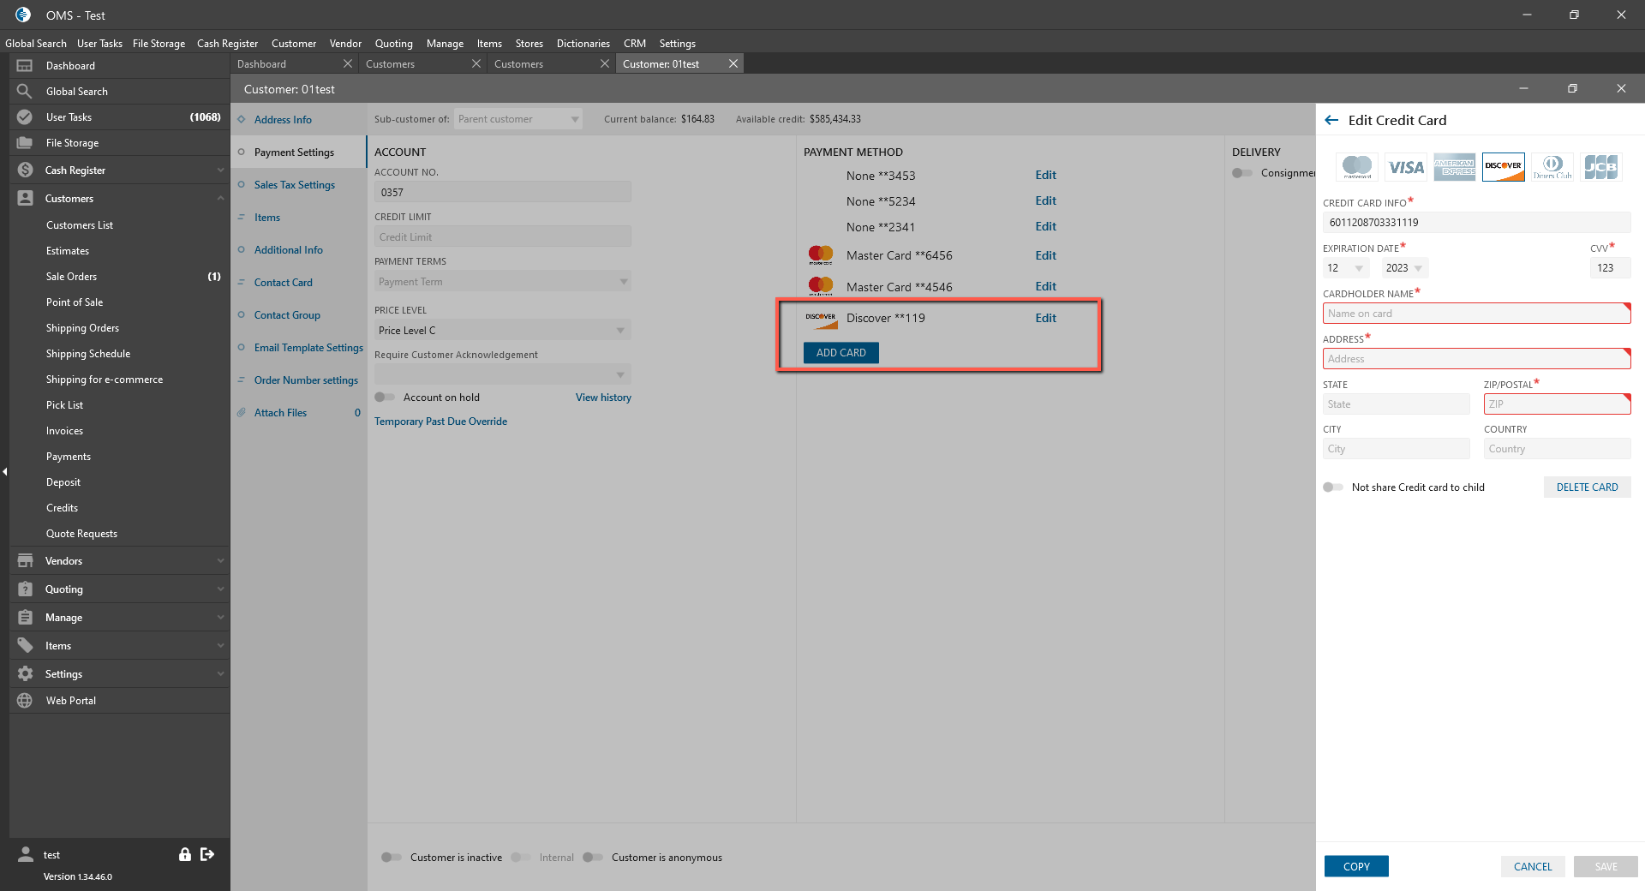Select the Diners Club card logo
Screen dimensions: 1645x891
[1552, 167]
